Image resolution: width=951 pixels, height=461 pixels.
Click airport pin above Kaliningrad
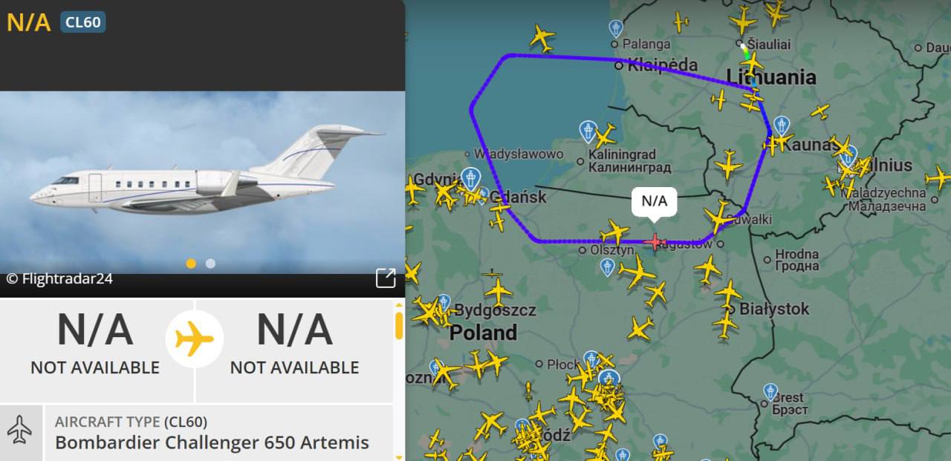tap(588, 132)
